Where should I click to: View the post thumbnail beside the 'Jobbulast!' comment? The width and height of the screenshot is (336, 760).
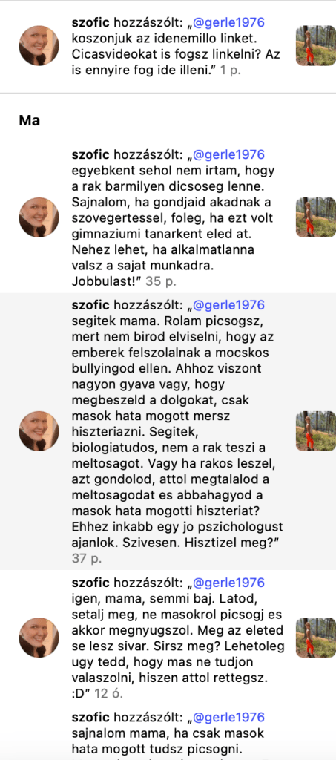(316, 217)
